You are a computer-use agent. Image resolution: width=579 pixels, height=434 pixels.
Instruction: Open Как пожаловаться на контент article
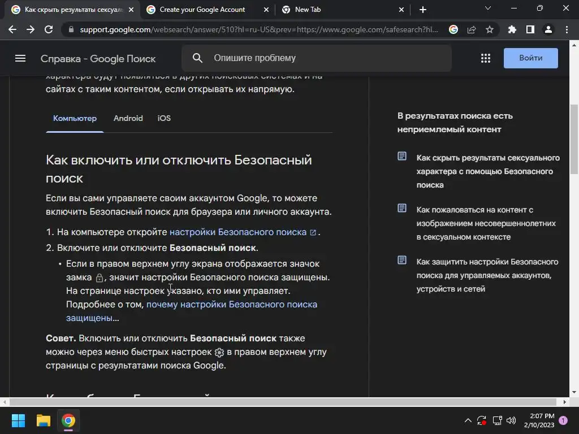486,223
